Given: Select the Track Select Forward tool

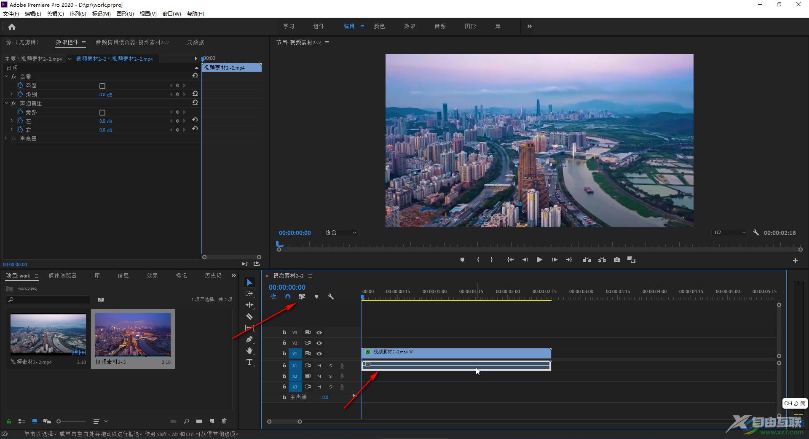Looking at the screenshot, I should pyautogui.click(x=249, y=294).
